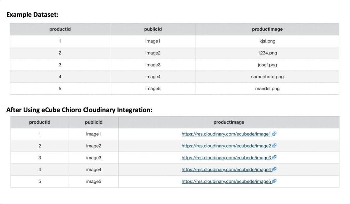This screenshot has width=350, height=204.
Task: Select the 1234.png cell
Action: (267, 53)
